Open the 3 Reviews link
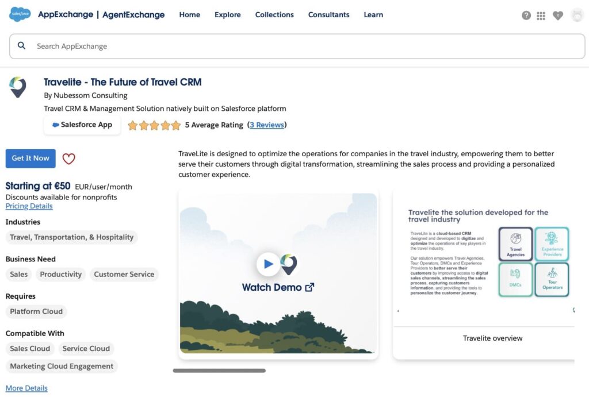 click(267, 125)
